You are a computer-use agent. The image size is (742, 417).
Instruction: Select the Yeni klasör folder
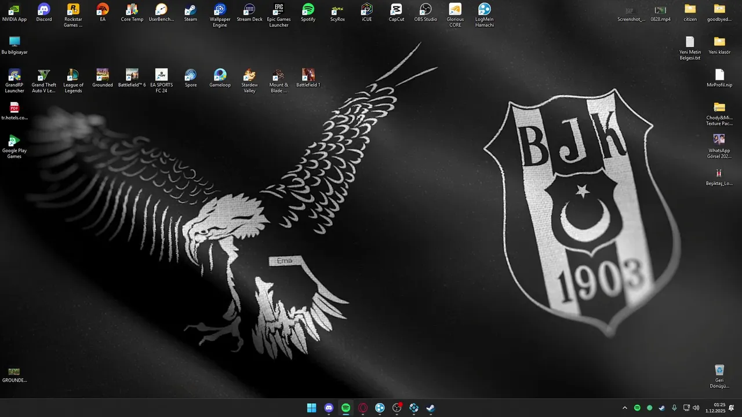click(x=719, y=46)
